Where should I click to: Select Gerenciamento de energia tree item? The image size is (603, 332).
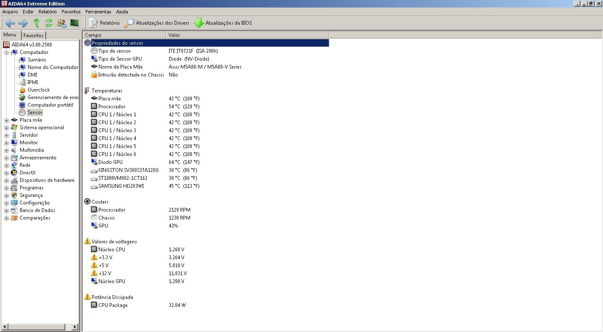click(x=53, y=97)
